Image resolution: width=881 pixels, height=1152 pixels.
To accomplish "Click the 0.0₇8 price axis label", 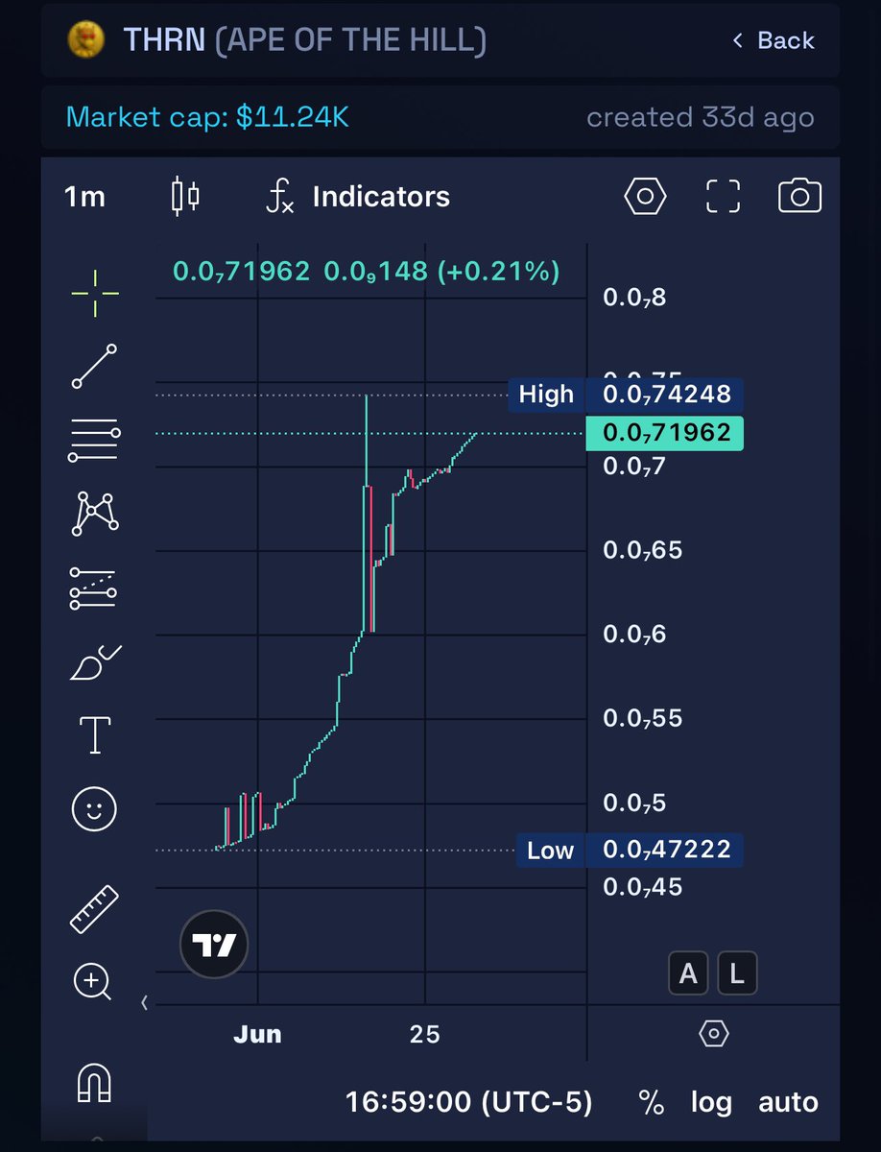I will point(634,298).
